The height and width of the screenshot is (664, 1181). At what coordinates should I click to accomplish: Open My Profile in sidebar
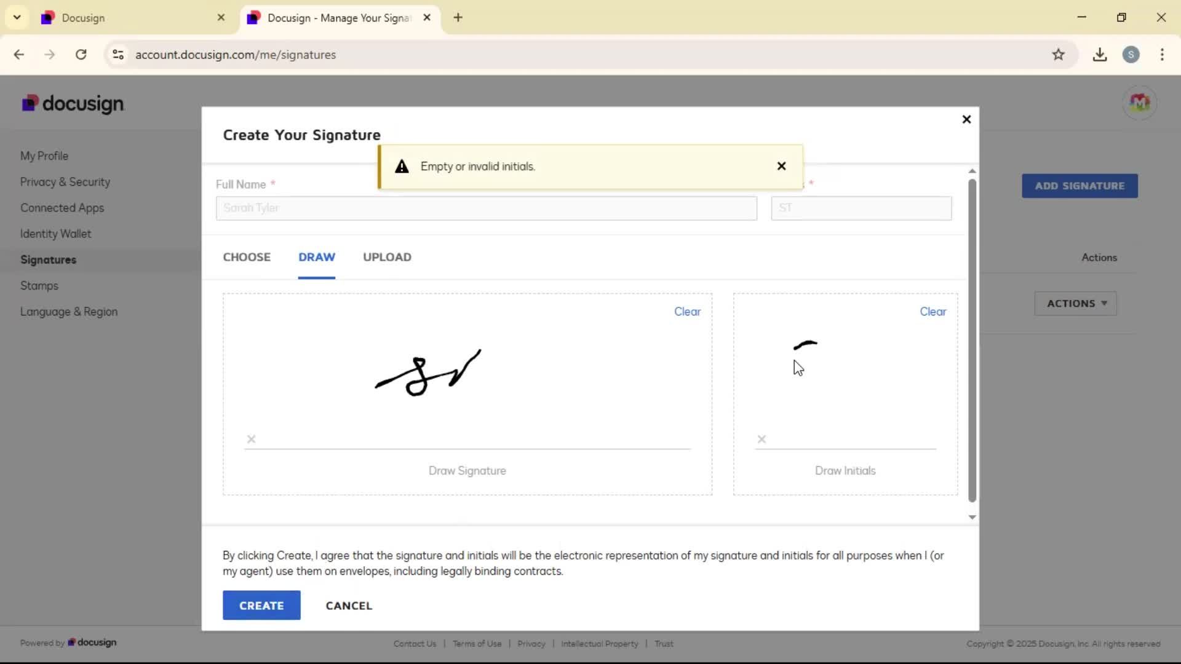pos(44,156)
